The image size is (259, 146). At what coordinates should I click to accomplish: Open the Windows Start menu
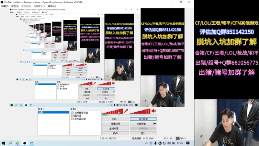click(x=3, y=143)
